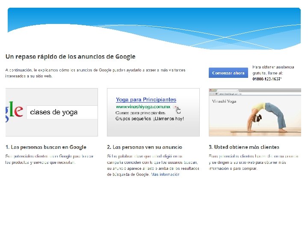Click ad line Clases para principiantes
The height and width of the screenshot is (231, 308).
(140, 113)
